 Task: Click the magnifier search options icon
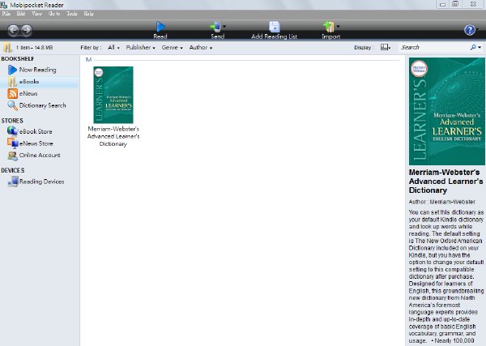(475, 47)
